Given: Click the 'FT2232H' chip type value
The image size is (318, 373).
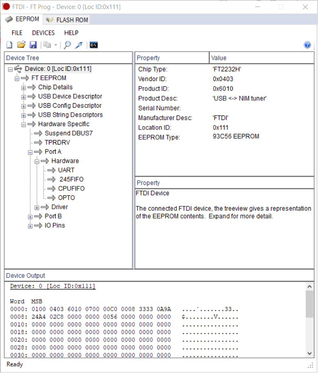Looking at the screenshot, I should [227, 69].
